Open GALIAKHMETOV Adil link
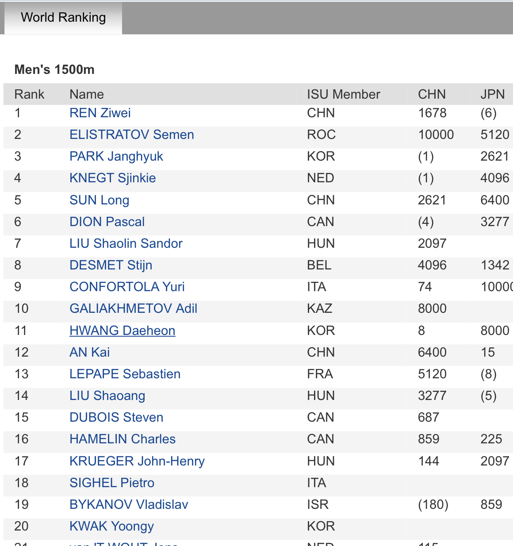Screen dimensions: 513x546 click(x=133, y=308)
